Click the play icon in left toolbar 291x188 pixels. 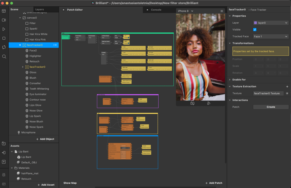(x=4, y=29)
